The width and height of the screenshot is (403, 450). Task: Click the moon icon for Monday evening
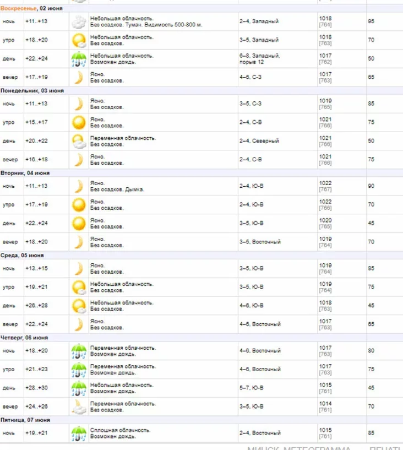(x=79, y=160)
